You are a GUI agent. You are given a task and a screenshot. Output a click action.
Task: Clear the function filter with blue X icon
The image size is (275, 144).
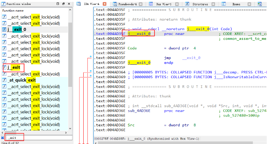point(3,138)
